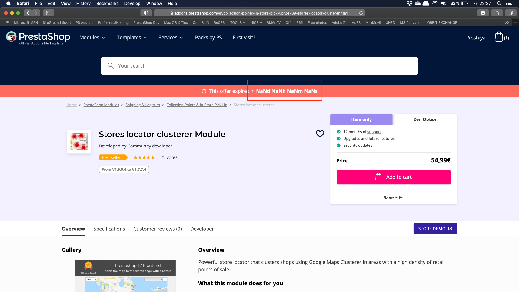Click the Your search input field
The width and height of the screenshot is (519, 292).
[259, 66]
